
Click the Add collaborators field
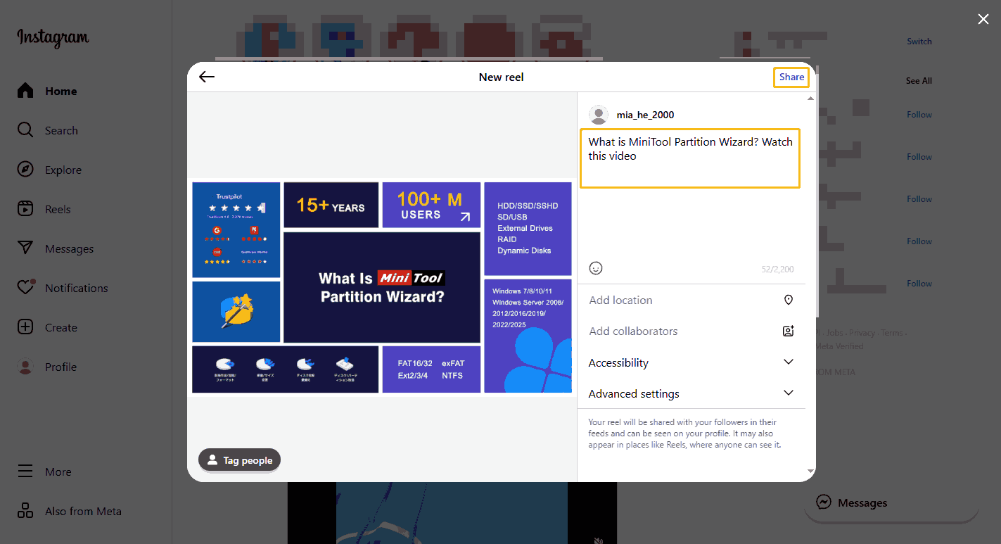(x=691, y=331)
